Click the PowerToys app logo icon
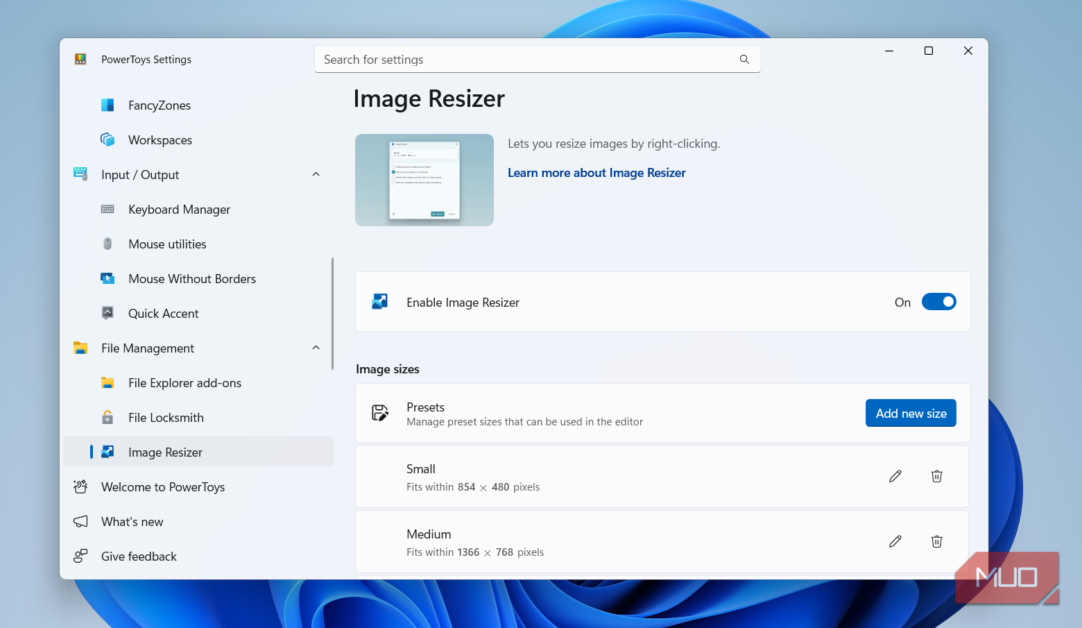1082x628 pixels. point(80,59)
